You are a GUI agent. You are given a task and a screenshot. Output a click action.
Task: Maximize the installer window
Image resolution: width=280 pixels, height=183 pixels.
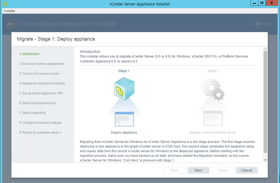(x=262, y=3)
